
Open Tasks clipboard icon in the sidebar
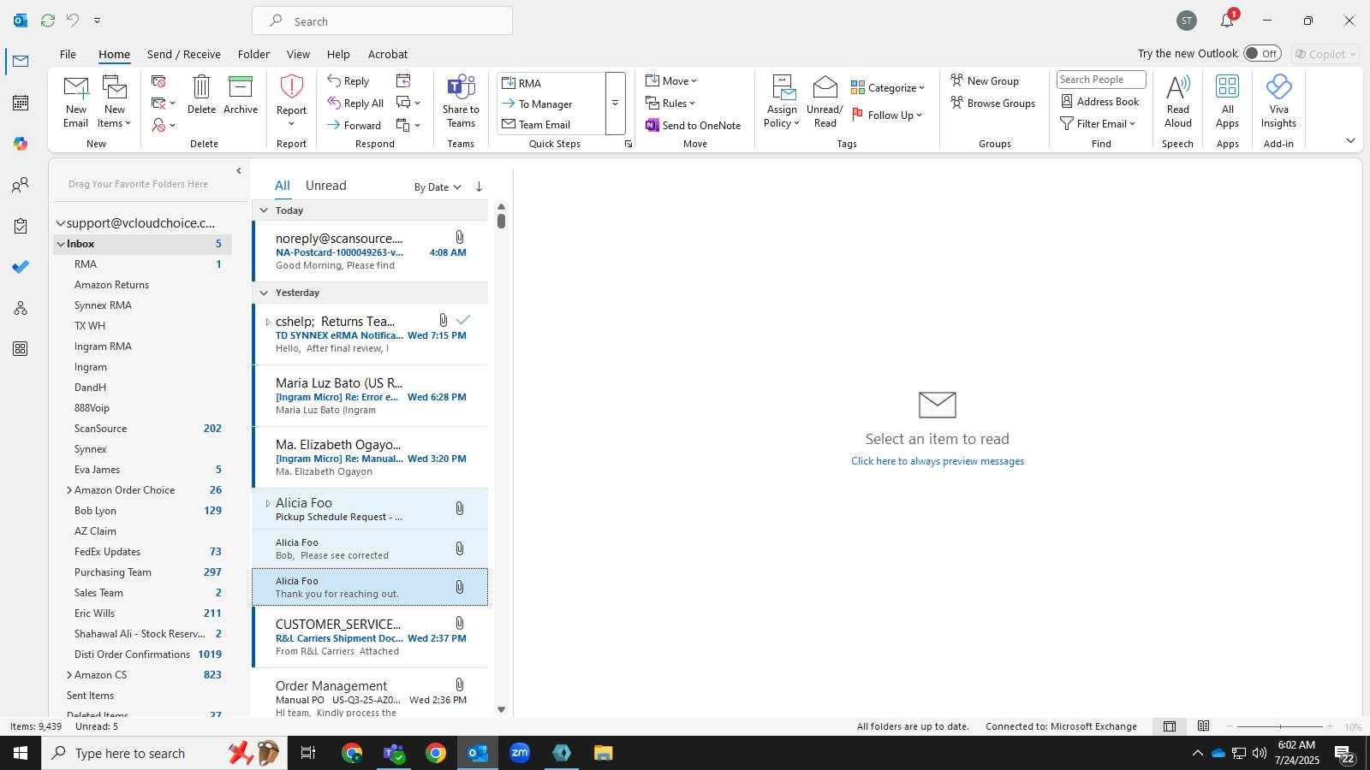[x=21, y=226]
